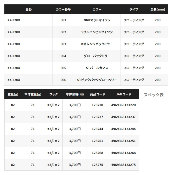Click the 全長(mm) column header

(157, 9)
